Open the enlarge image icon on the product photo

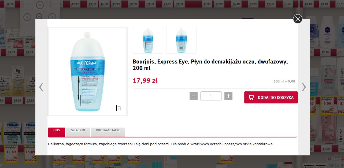coord(119,108)
